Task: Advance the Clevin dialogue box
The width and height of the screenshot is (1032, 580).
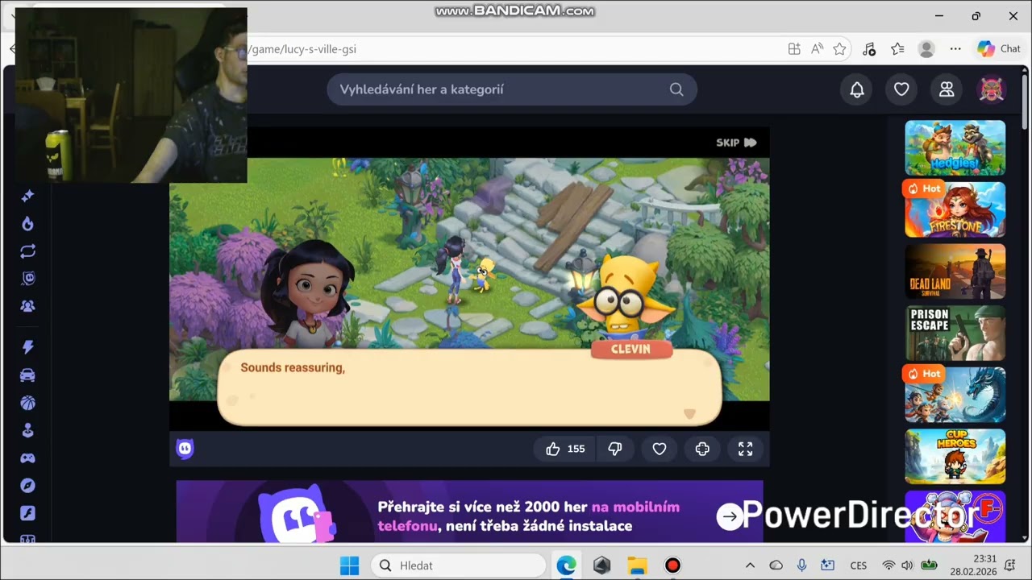Action: pos(469,387)
